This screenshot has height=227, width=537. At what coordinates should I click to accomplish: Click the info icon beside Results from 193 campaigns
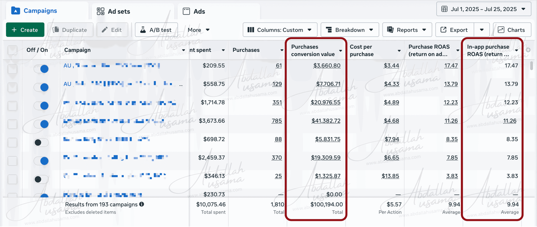(x=142, y=204)
